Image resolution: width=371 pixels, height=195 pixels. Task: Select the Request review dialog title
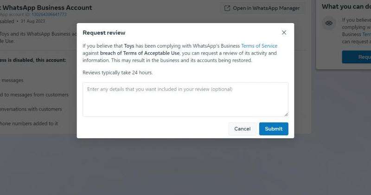104,33
